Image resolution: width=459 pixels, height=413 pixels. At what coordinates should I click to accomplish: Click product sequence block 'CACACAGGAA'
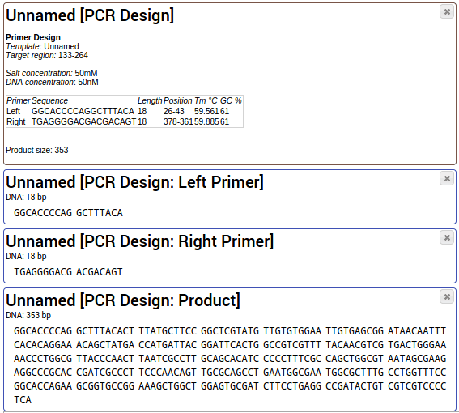[x=43, y=345]
